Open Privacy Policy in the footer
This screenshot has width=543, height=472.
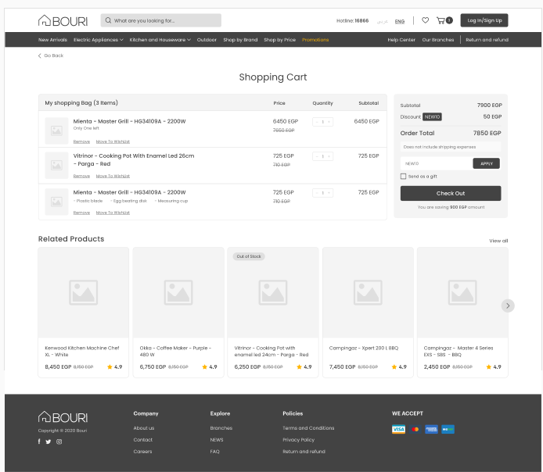click(299, 440)
